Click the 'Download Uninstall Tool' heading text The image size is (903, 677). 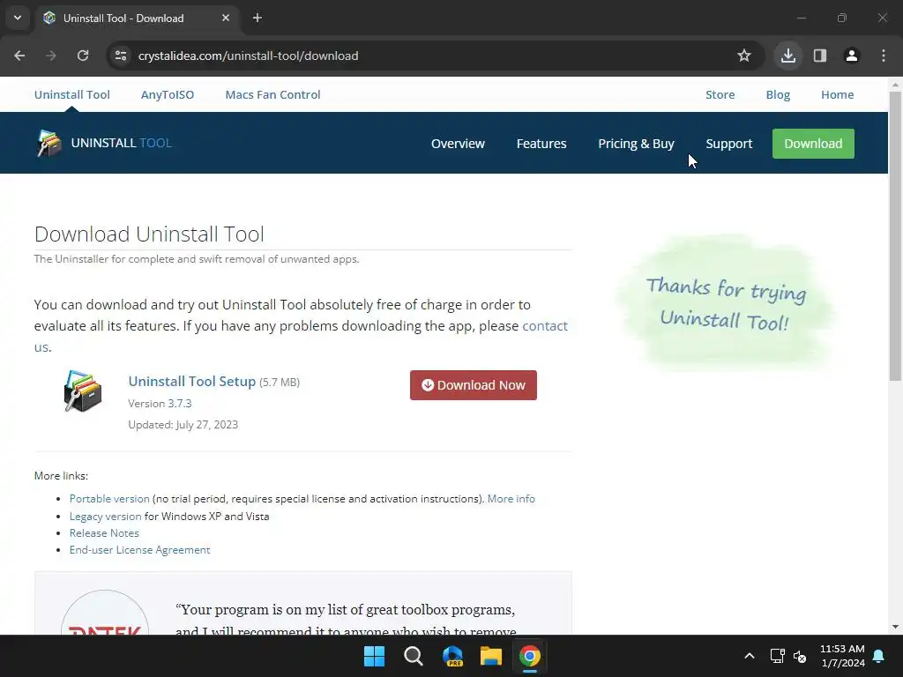(149, 234)
